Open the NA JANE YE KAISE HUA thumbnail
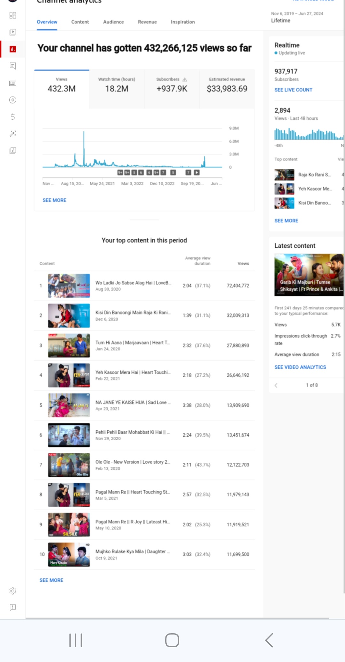The width and height of the screenshot is (345, 662). (x=69, y=405)
